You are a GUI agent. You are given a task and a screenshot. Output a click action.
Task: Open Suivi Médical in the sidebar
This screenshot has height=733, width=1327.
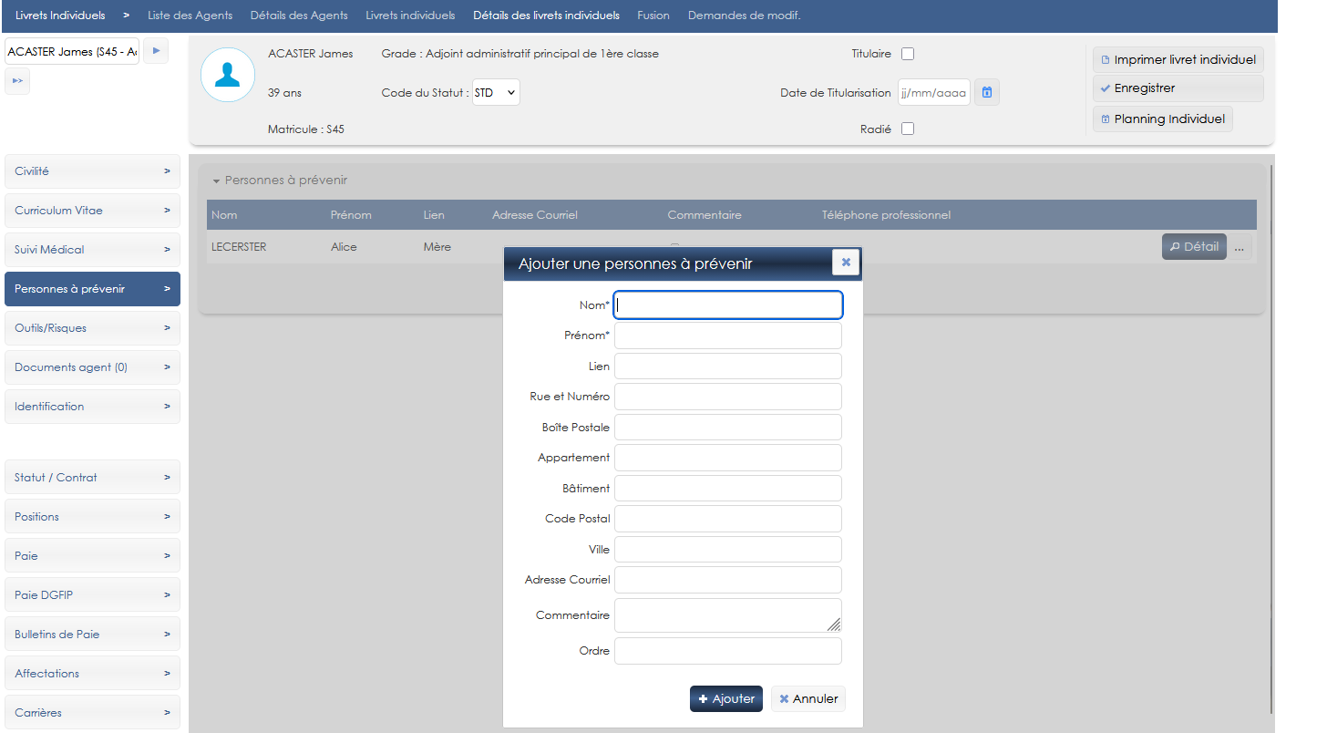point(92,249)
